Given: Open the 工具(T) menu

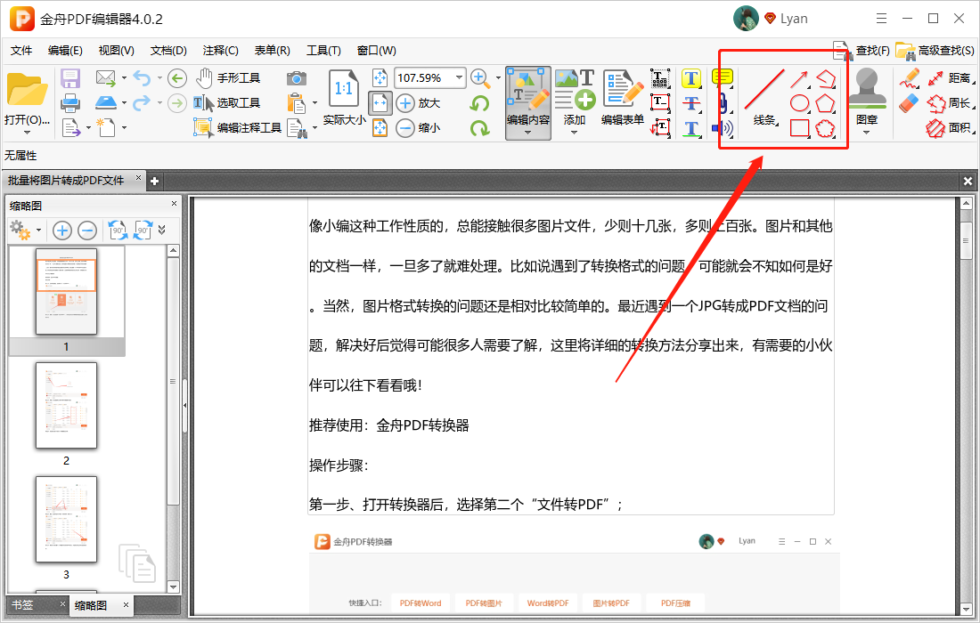Looking at the screenshot, I should tap(323, 51).
